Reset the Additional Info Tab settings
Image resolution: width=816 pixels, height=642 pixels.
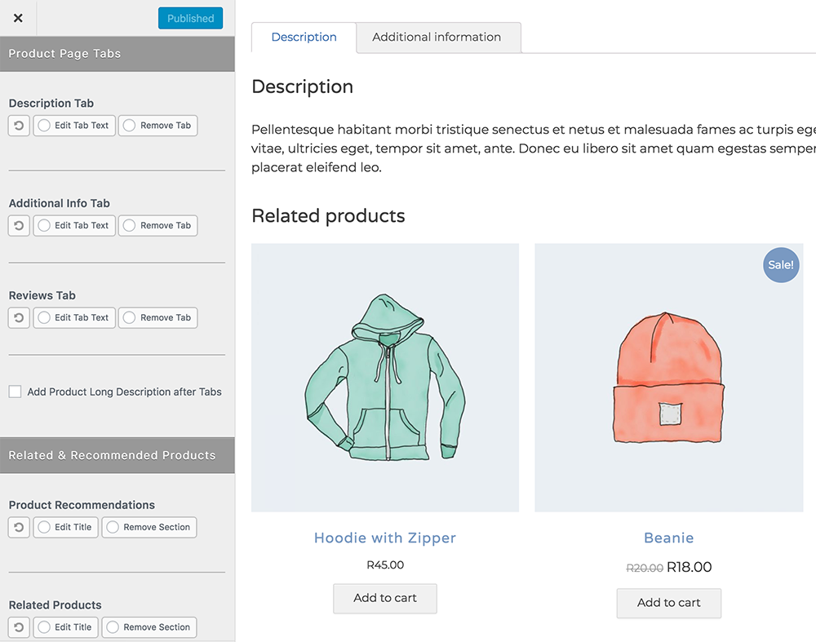click(19, 226)
